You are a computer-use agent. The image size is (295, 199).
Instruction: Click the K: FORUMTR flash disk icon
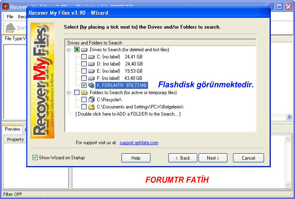91,85
